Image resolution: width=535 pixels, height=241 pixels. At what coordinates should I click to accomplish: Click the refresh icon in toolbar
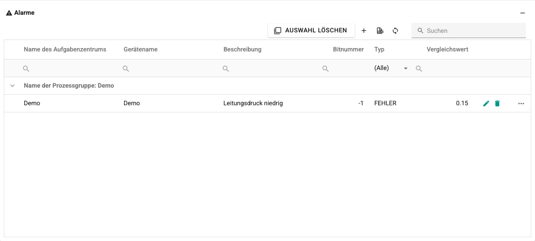[x=395, y=30]
